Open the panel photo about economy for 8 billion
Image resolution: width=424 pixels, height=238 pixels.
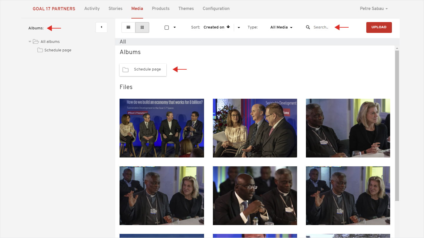pos(162,128)
